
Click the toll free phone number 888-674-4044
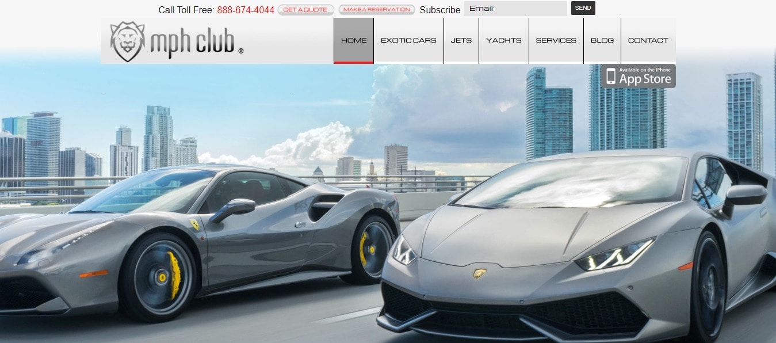[x=246, y=10]
